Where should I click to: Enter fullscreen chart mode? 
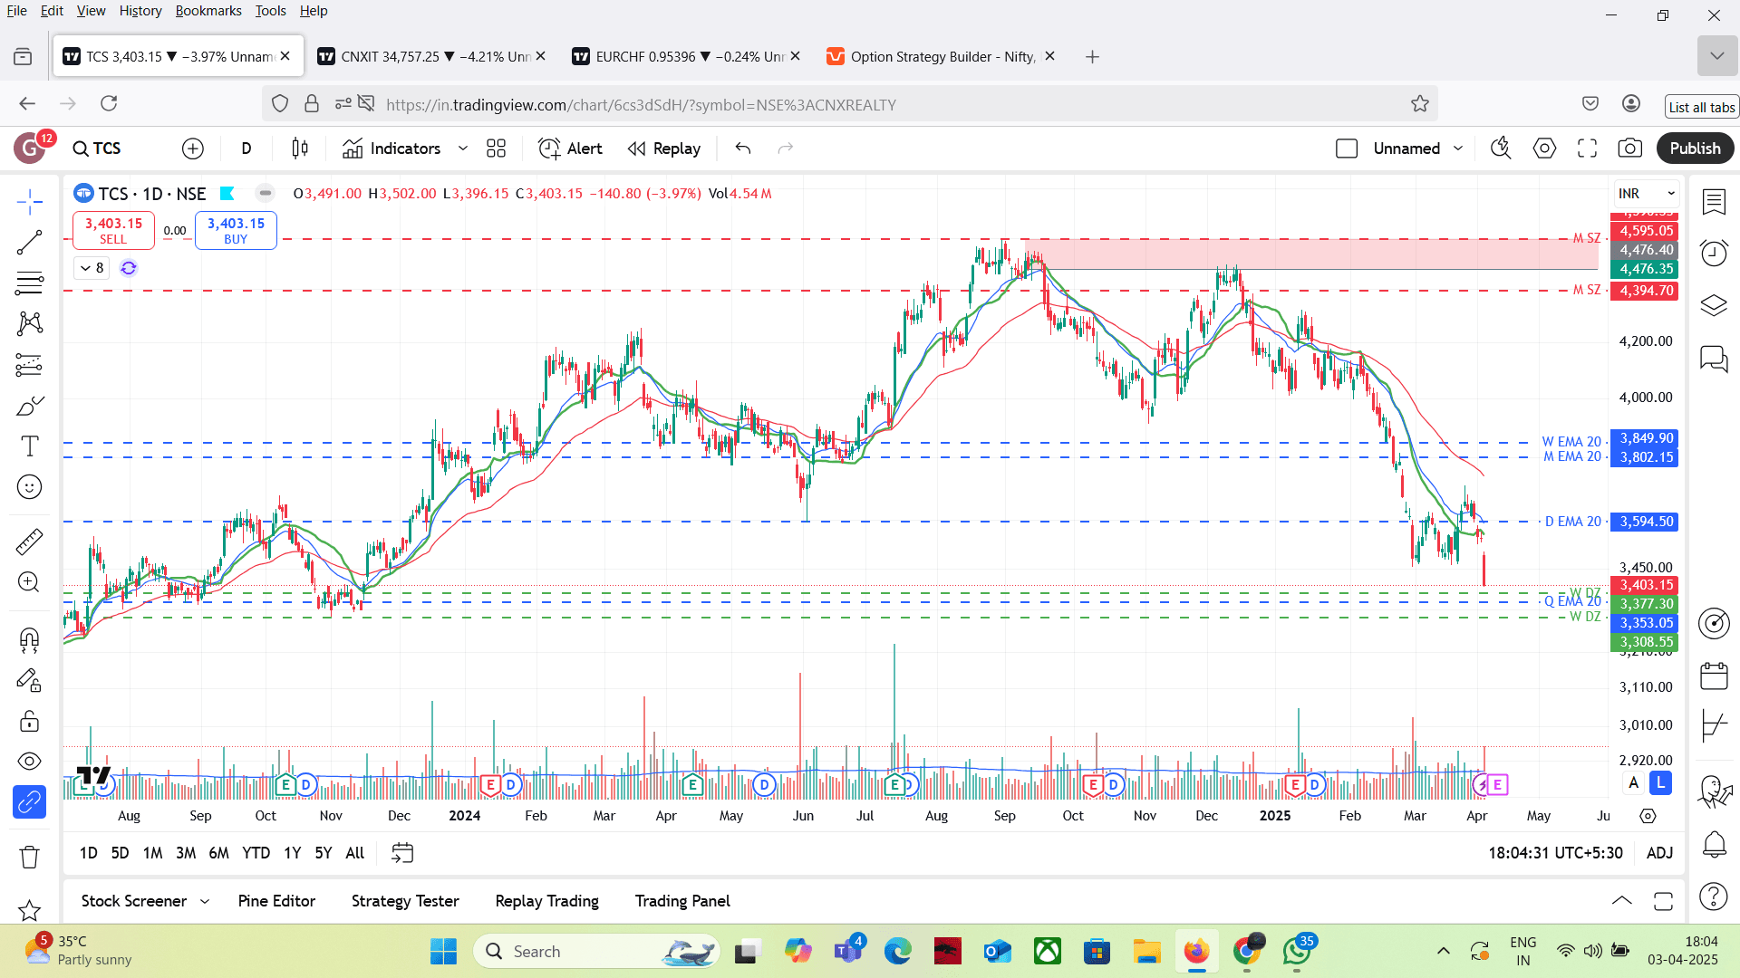tap(1587, 149)
